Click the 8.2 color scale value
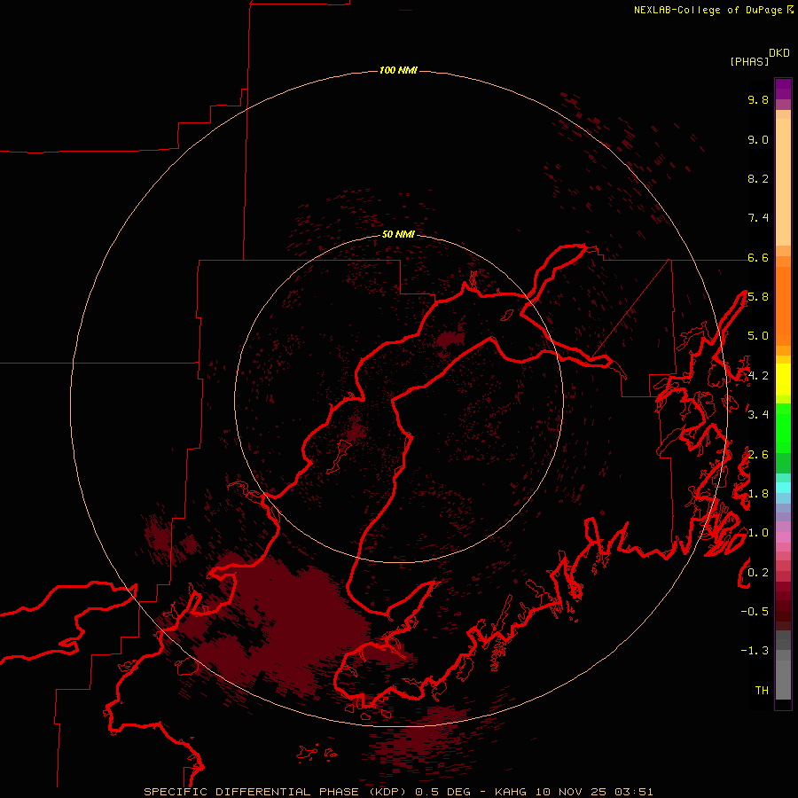The width and height of the screenshot is (798, 798). pyautogui.click(x=758, y=178)
